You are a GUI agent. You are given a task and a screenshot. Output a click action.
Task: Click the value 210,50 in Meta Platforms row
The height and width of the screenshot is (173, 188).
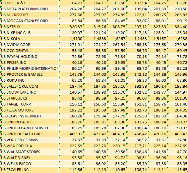pyautogui.click(x=181, y=9)
